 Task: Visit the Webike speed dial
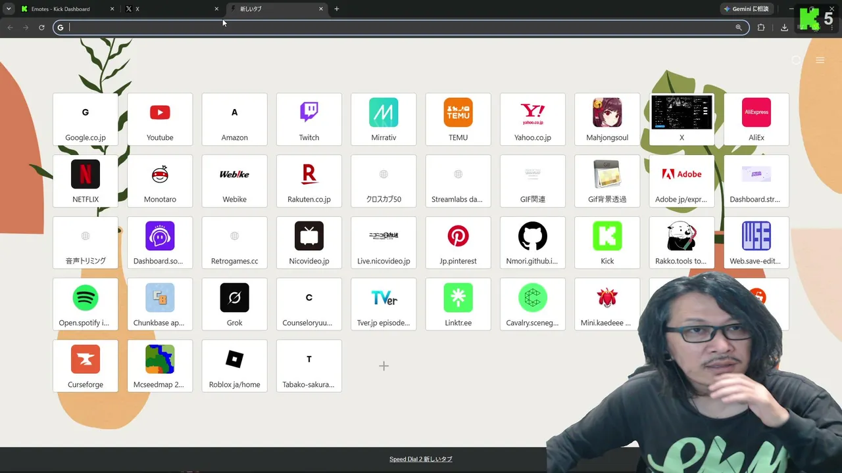click(235, 181)
